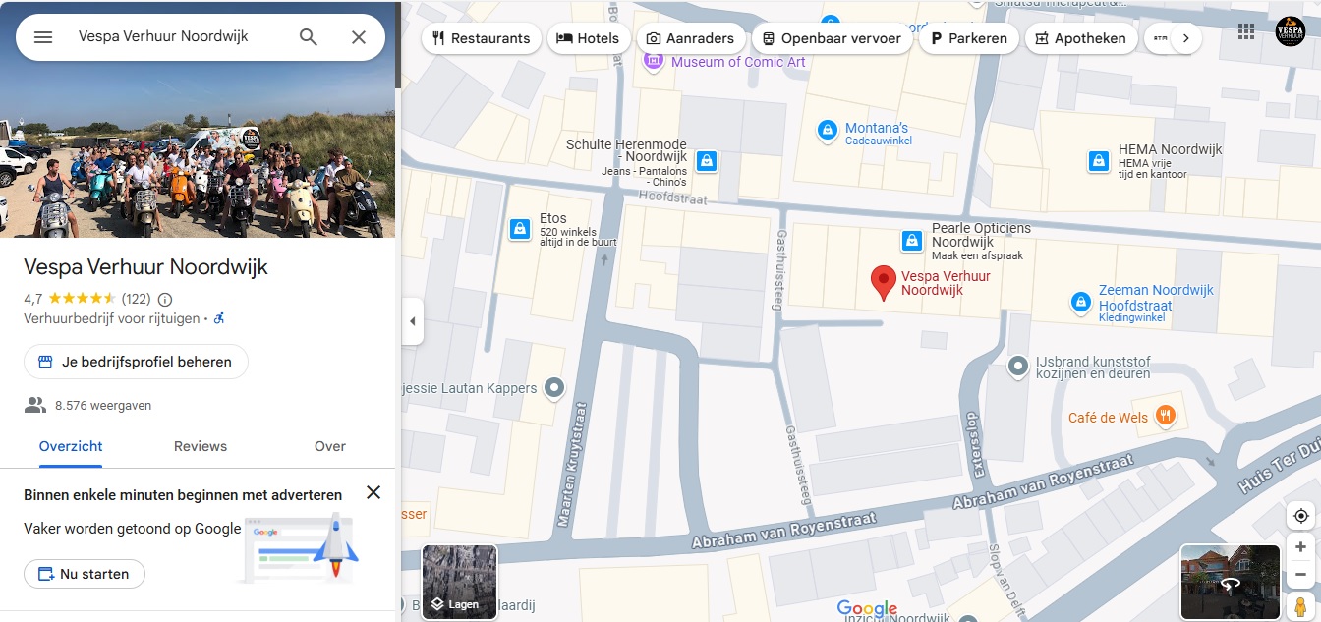Click the 8.576 weergaven text

click(103, 405)
